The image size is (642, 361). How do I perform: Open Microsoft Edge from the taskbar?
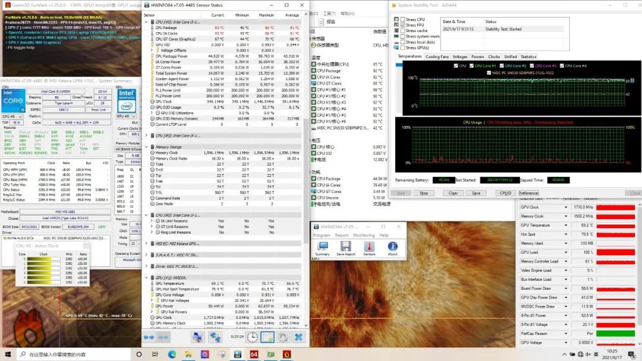(x=172, y=354)
